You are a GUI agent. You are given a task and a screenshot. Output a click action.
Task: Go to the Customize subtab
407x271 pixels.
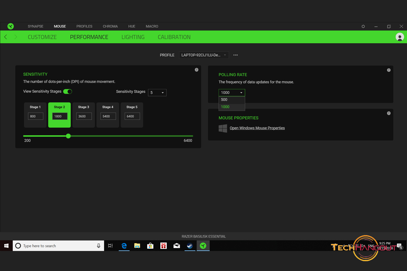point(42,37)
